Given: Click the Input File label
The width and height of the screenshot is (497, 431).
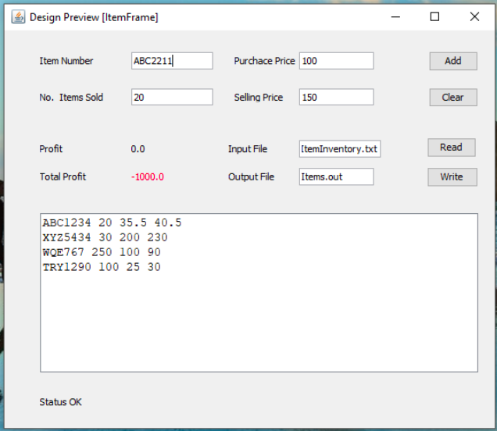Looking at the screenshot, I should pos(248,149).
